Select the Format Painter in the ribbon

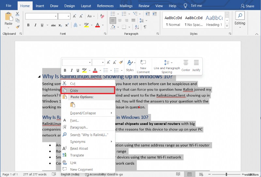click(x=18, y=27)
